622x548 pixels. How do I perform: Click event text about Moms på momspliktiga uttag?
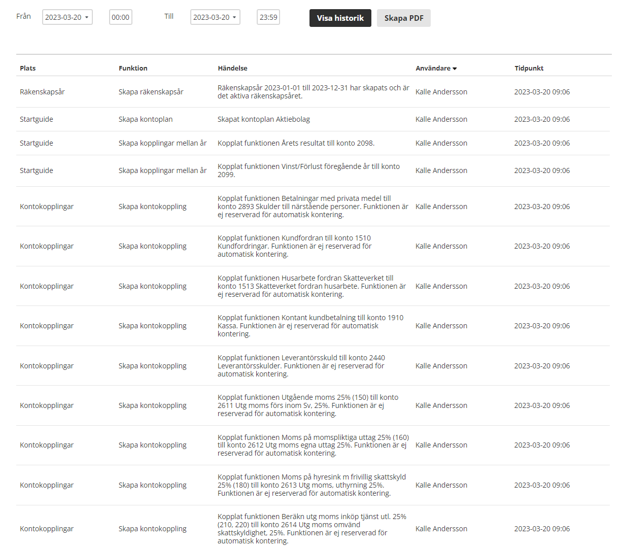tap(314, 445)
